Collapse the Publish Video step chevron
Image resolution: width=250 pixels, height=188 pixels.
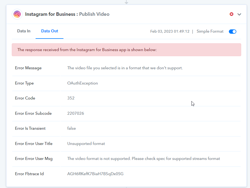click(x=239, y=14)
